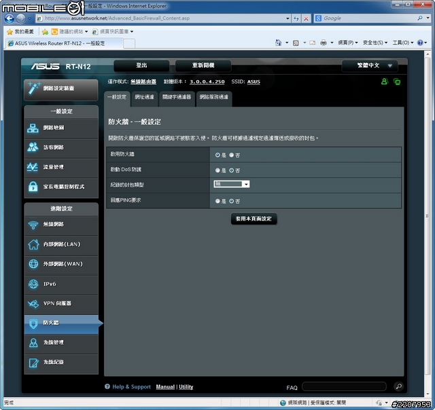The image size is (435, 410).
Task: Click the VPN server icon
Action: coord(33,303)
